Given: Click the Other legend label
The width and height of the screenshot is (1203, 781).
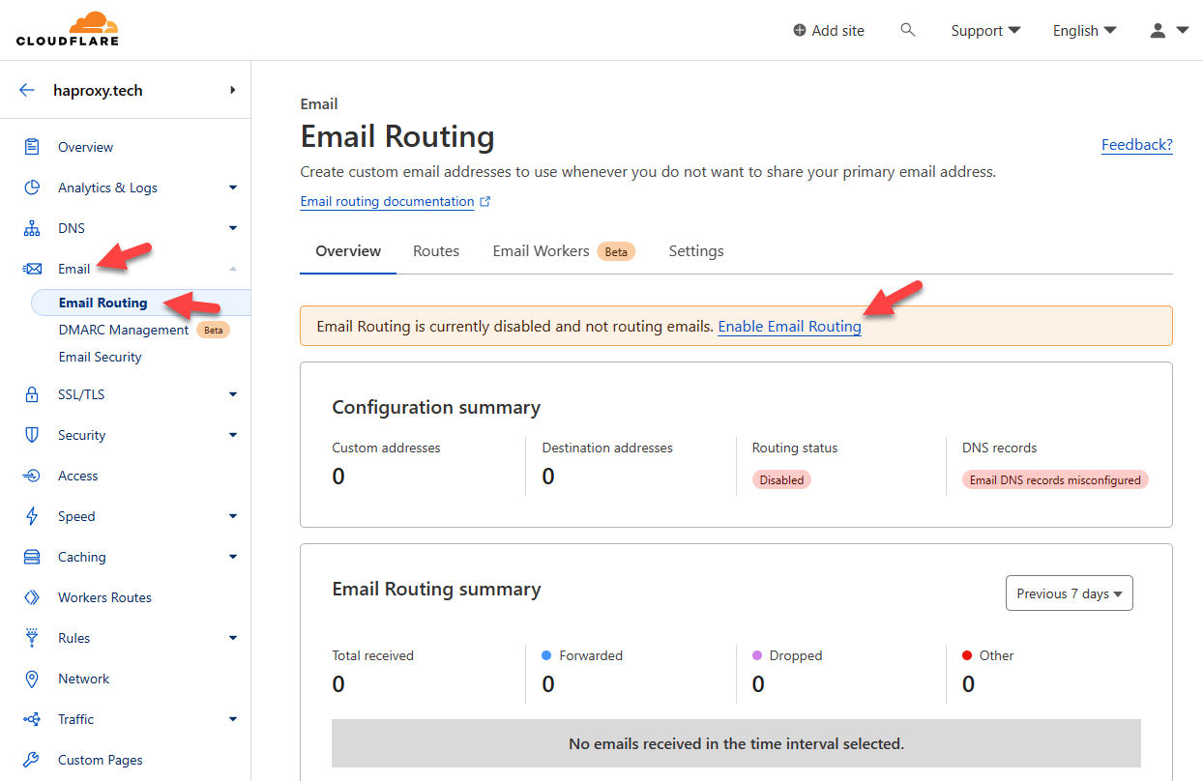Looking at the screenshot, I should (996, 655).
